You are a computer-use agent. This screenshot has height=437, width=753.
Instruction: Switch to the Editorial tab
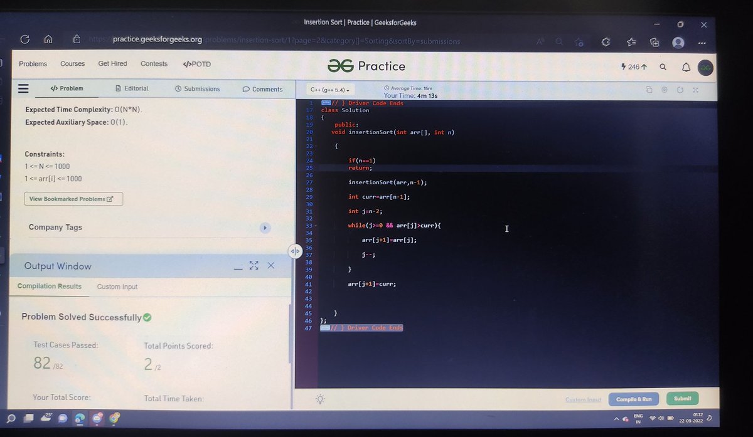132,88
